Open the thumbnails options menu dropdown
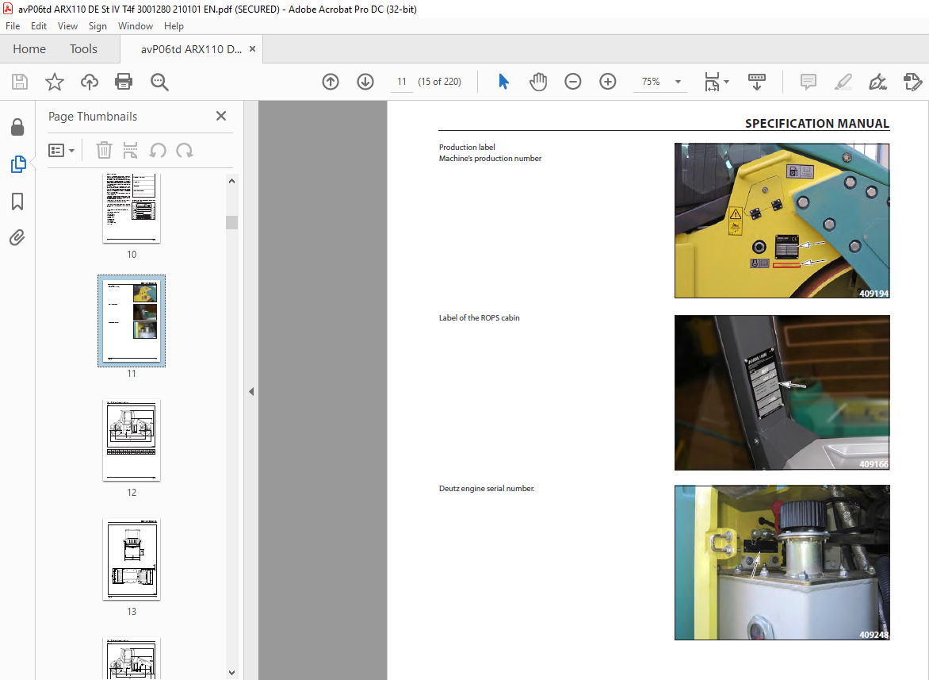 pyautogui.click(x=62, y=151)
